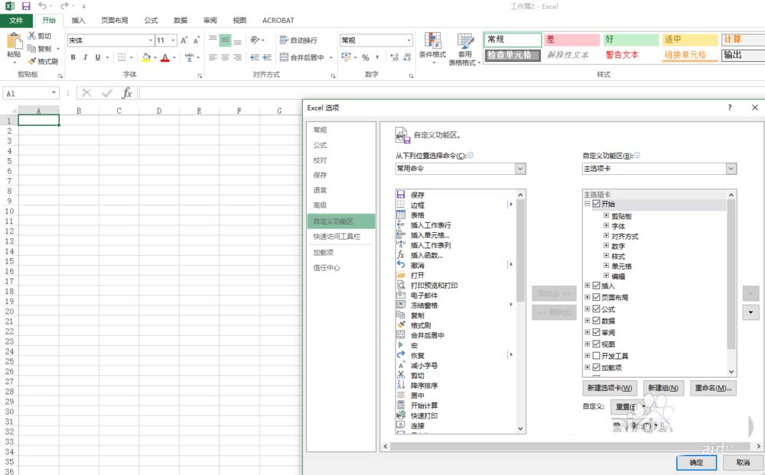765x475 pixels.
Task: Uncheck the 页面布局 tab checkbox
Action: tap(596, 297)
